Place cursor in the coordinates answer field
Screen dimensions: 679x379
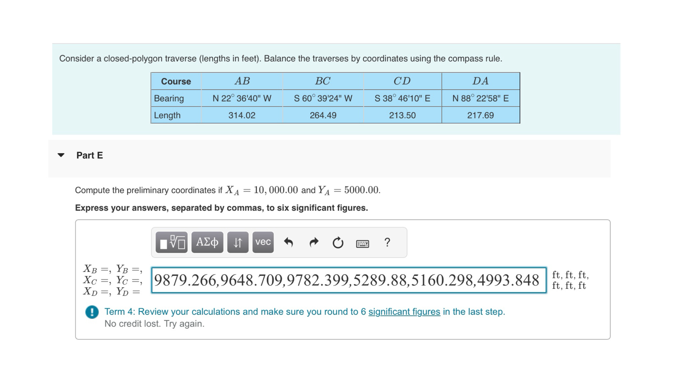pos(348,280)
